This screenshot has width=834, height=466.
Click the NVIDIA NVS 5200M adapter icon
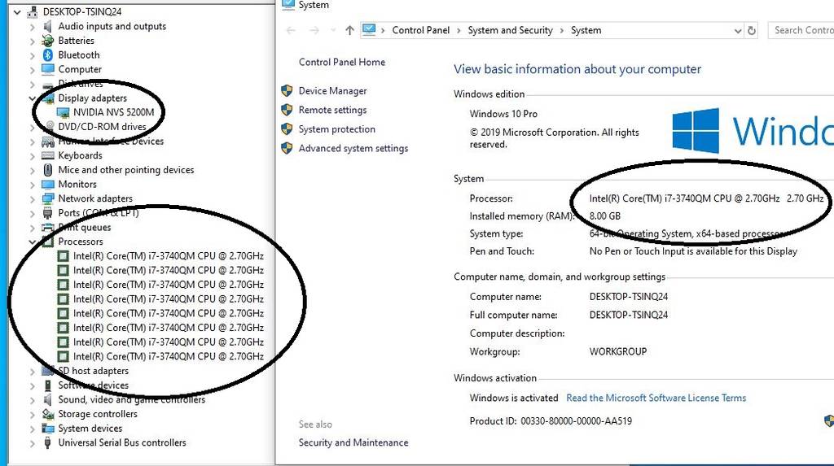click(63, 112)
